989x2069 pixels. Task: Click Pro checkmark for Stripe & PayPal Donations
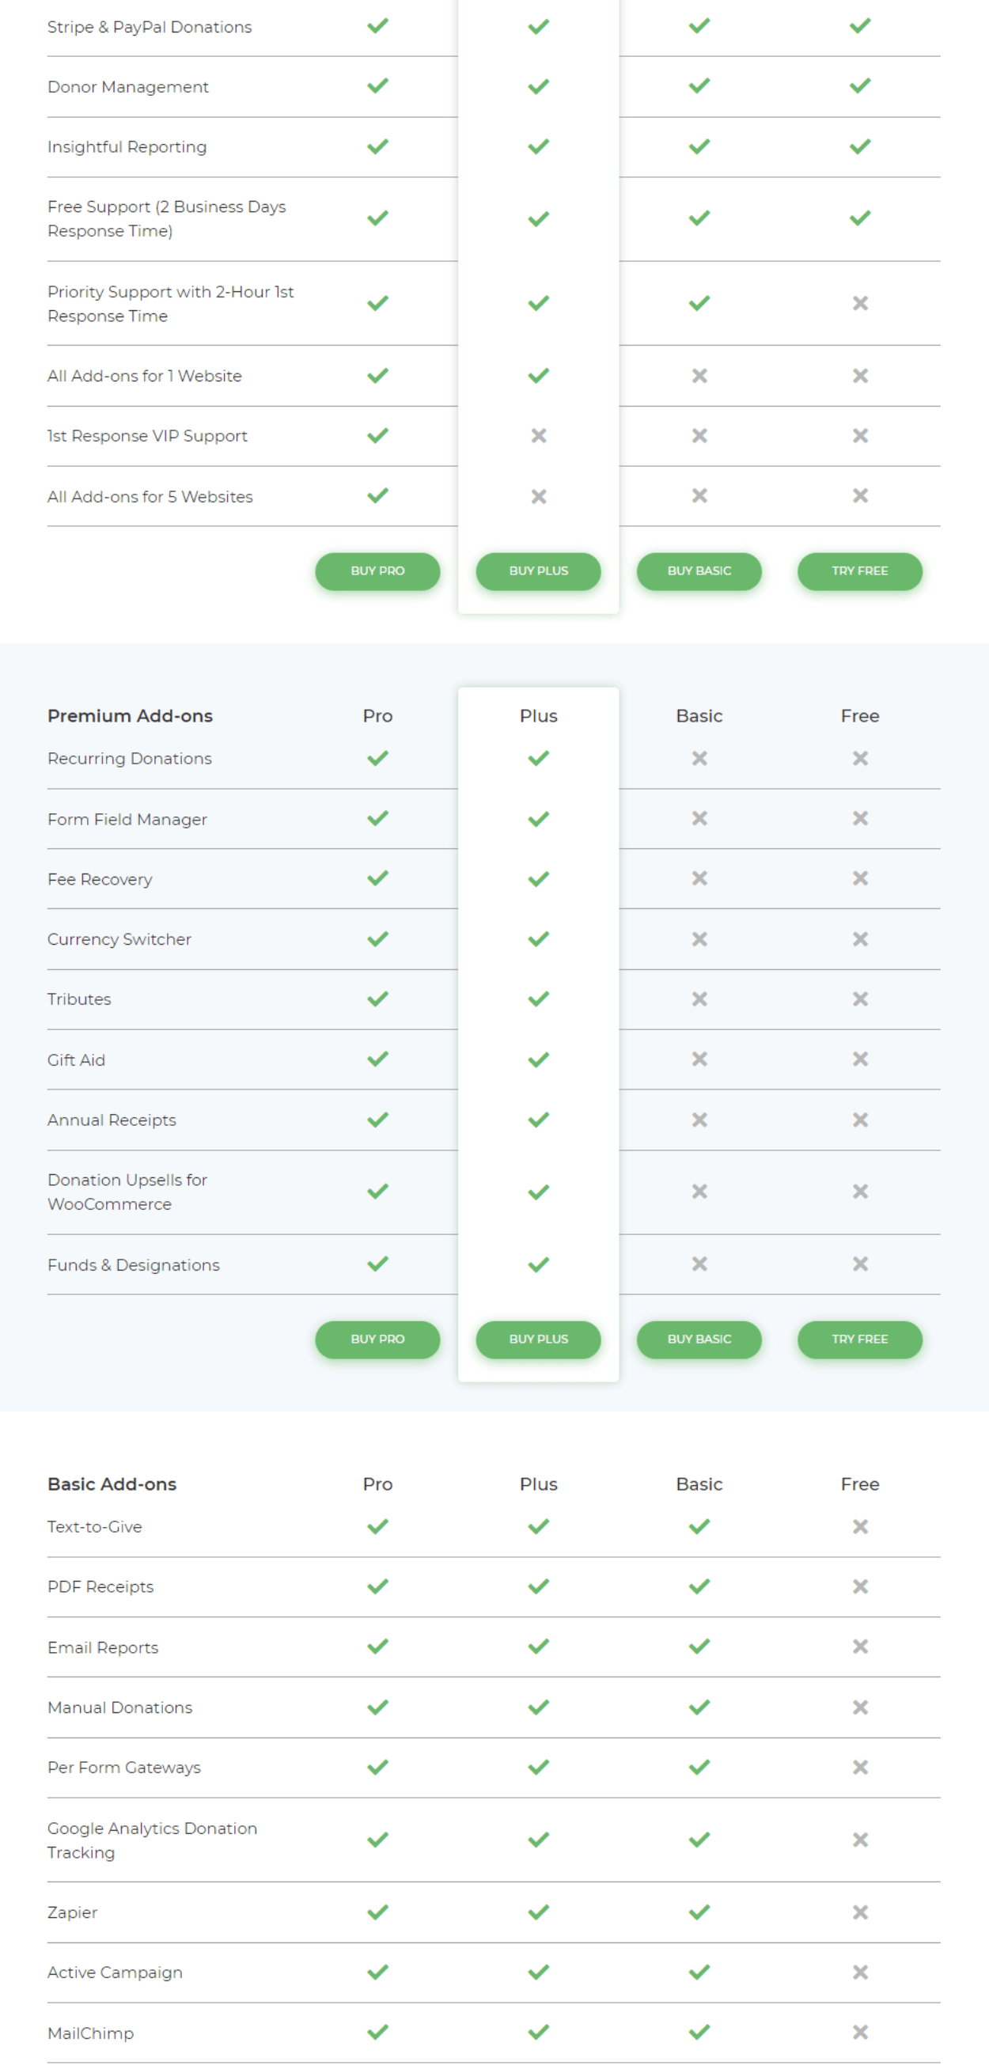click(377, 25)
